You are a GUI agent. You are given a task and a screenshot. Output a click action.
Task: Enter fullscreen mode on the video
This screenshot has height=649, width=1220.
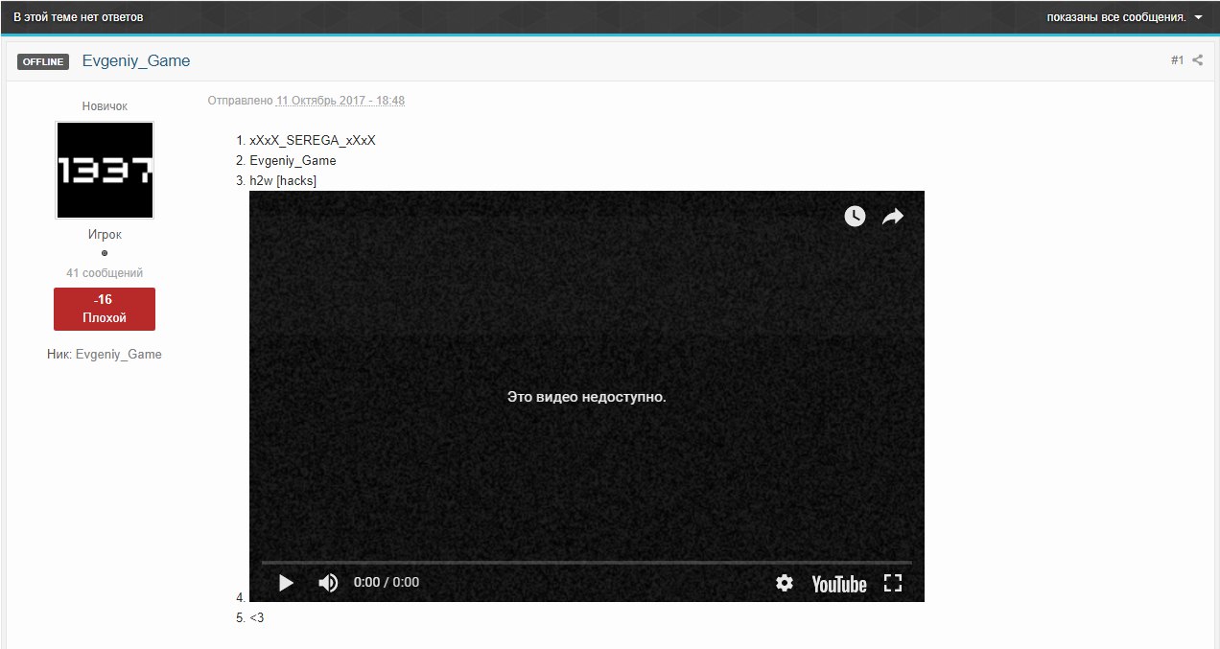click(x=893, y=583)
